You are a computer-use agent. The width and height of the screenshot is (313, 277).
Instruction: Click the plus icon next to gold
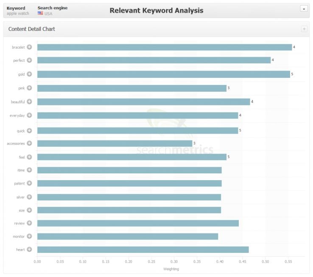tap(29, 74)
